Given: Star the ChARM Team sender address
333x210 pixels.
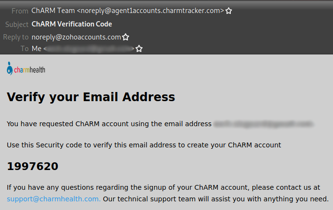Looking at the screenshot, I should pos(228,11).
